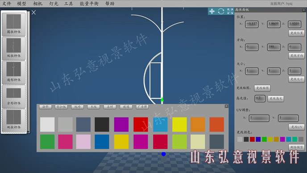Switch to the 铝扣板 material tab

pyautogui.click(x=61, y=107)
